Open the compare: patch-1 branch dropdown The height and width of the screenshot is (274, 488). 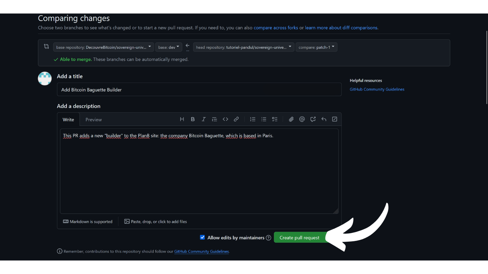click(x=316, y=47)
